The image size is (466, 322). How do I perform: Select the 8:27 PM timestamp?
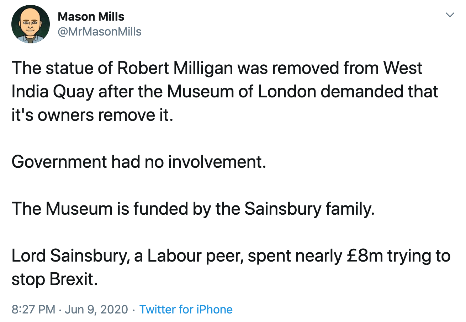(x=33, y=309)
